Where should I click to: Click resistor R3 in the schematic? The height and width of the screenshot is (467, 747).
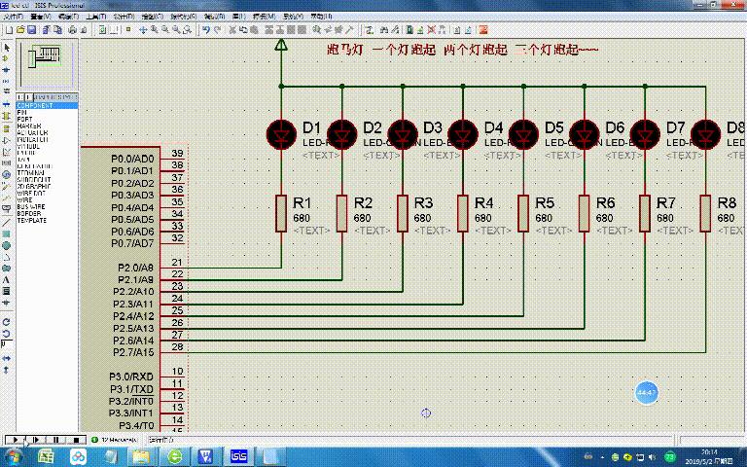point(403,213)
